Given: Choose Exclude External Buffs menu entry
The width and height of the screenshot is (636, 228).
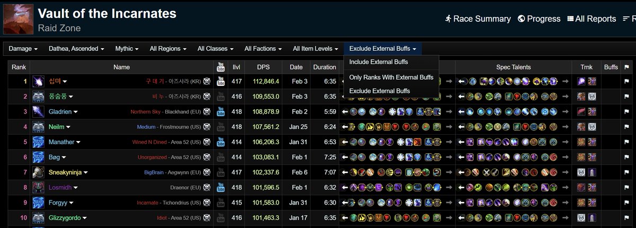Looking at the screenshot, I should click(x=379, y=91).
